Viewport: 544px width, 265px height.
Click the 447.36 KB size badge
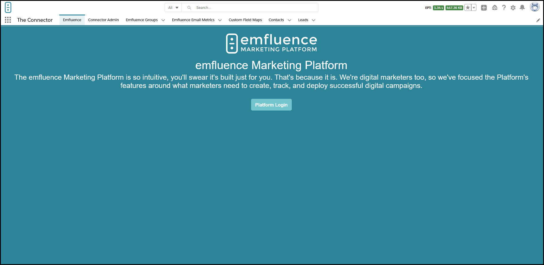coord(454,8)
